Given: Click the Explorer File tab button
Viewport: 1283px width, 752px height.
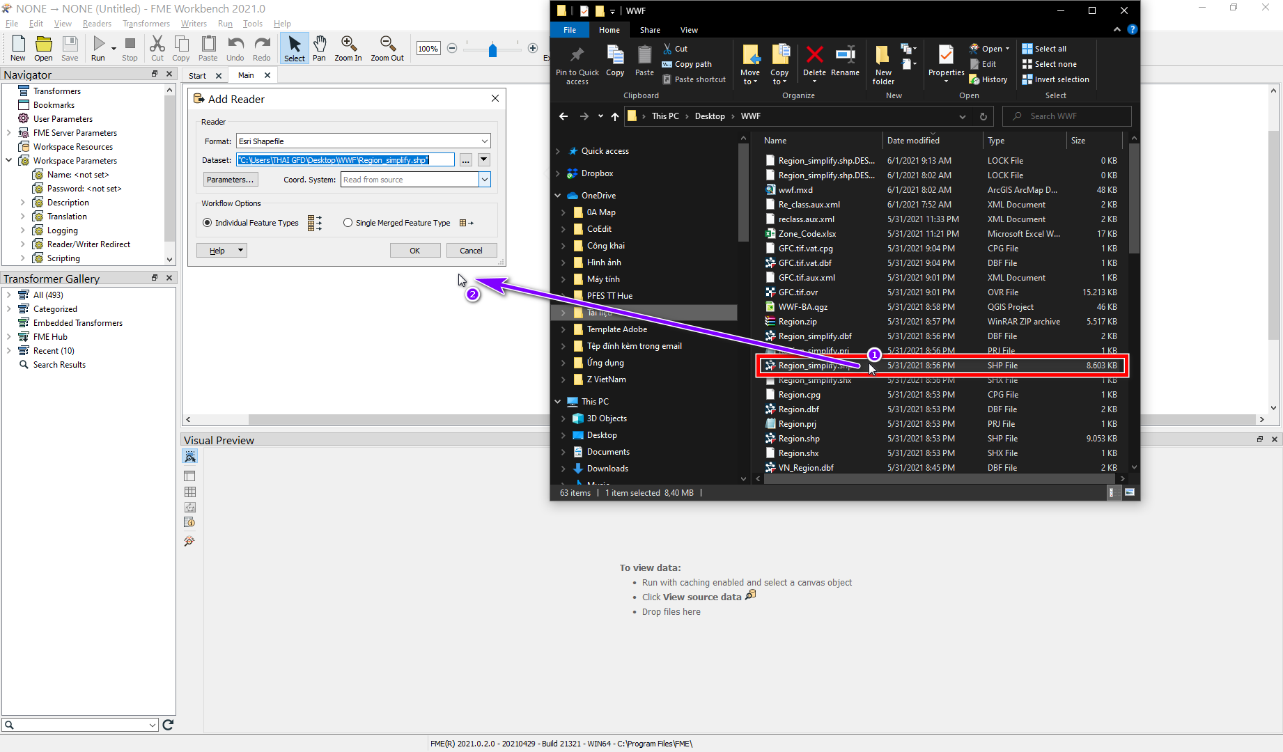Looking at the screenshot, I should 570,30.
